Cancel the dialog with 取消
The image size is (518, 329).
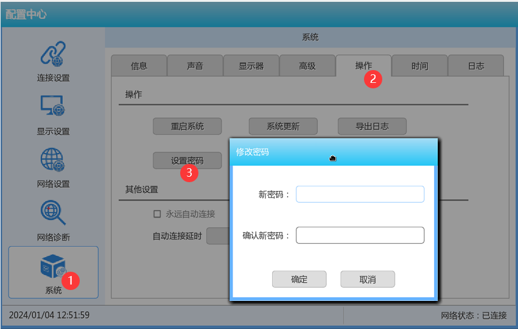click(x=368, y=280)
